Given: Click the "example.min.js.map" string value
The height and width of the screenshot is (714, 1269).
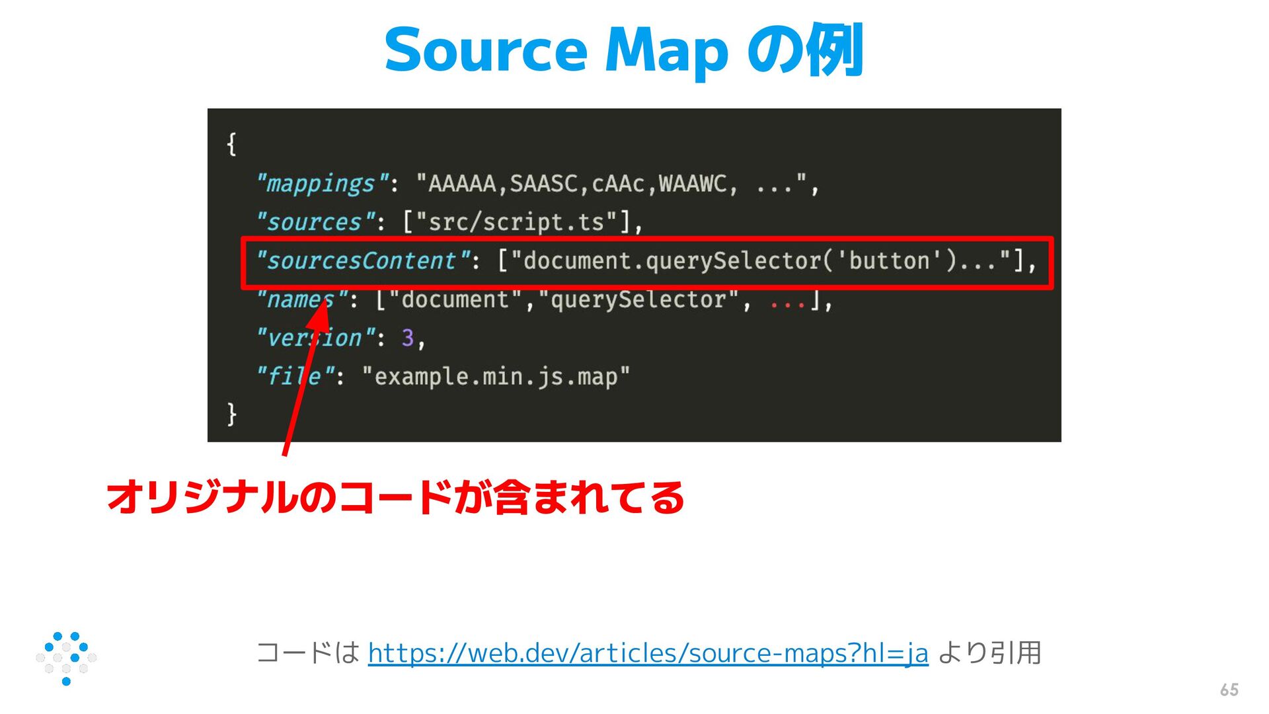Looking at the screenshot, I should point(495,376).
